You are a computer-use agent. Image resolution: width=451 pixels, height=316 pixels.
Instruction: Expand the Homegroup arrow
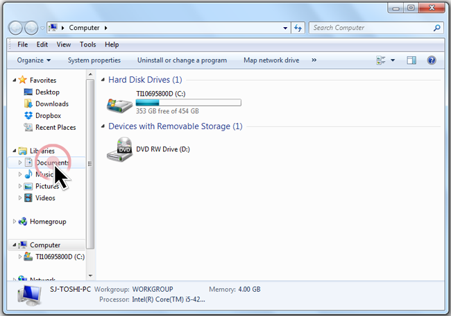14,222
